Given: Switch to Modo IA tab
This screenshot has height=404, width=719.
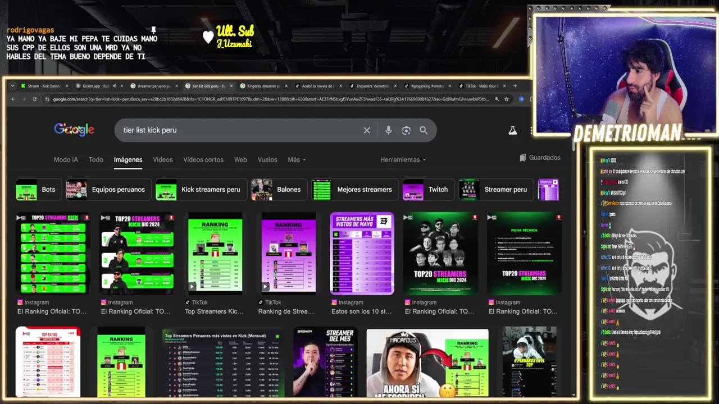Looking at the screenshot, I should pyautogui.click(x=66, y=160).
